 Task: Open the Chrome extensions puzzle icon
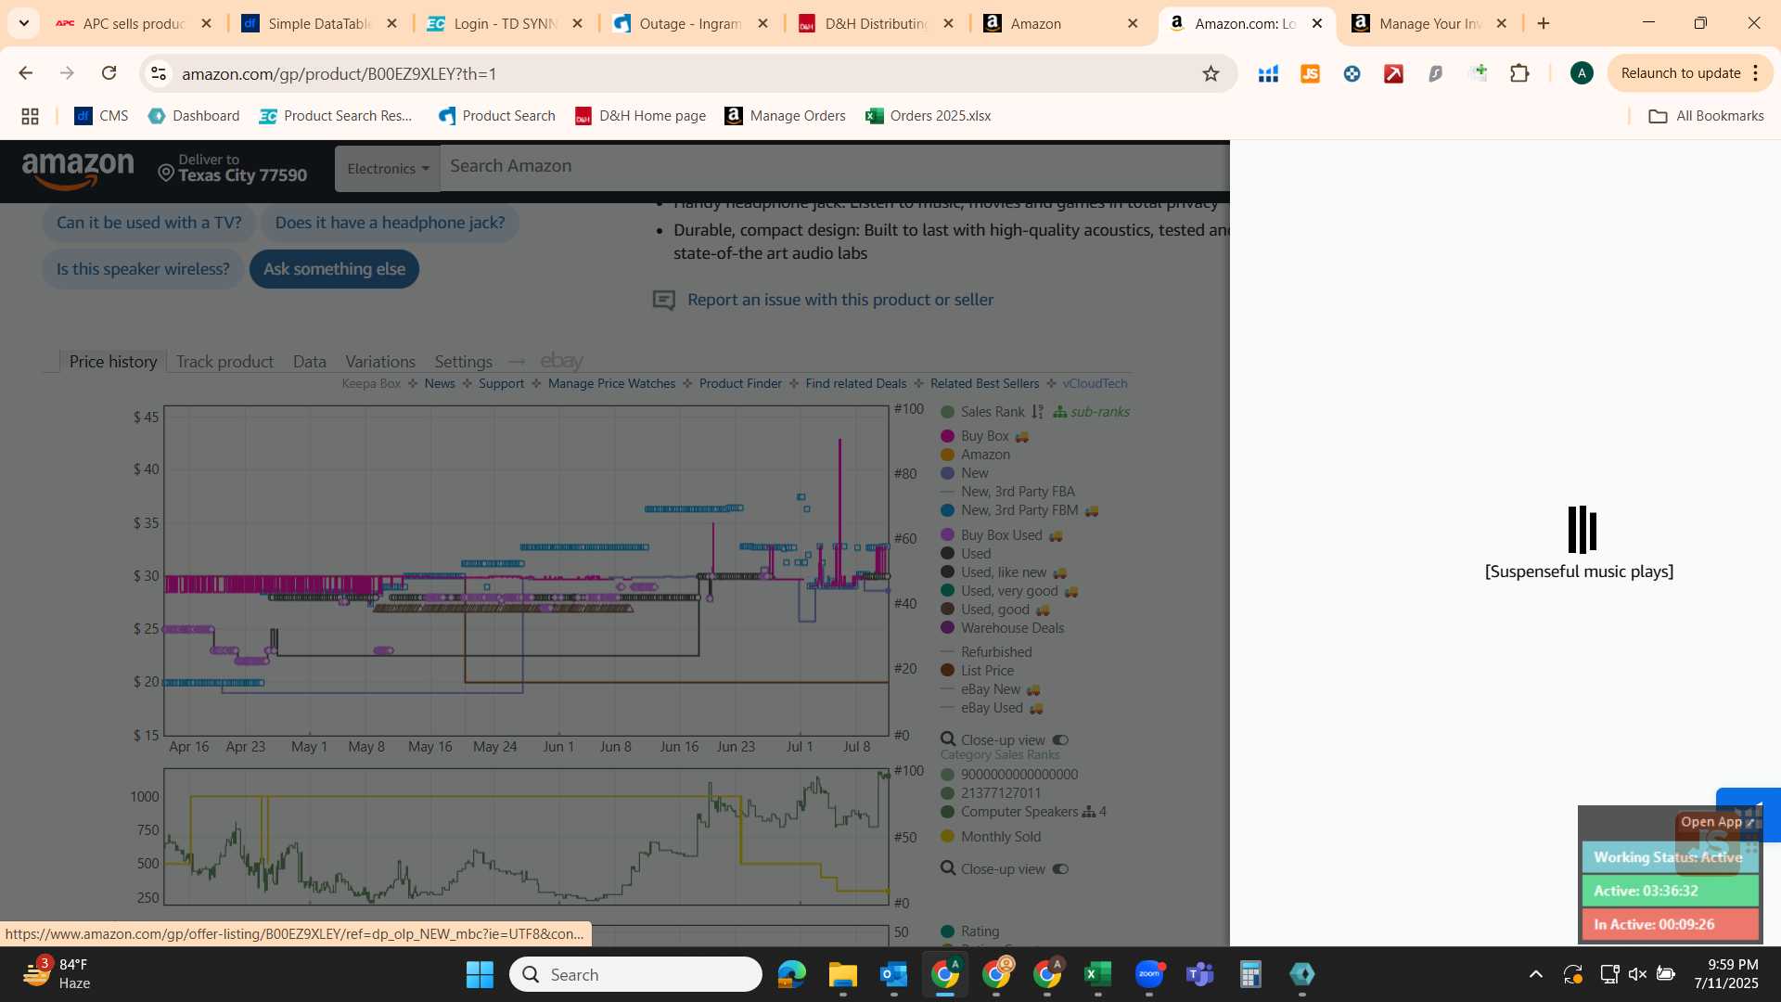(x=1519, y=73)
